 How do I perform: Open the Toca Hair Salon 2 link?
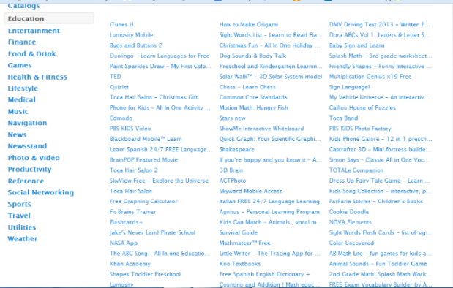(133, 170)
